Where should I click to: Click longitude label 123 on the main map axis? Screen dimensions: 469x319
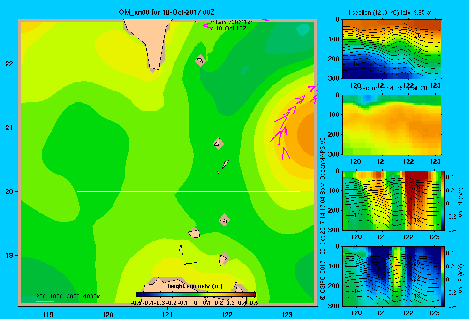point(287,314)
